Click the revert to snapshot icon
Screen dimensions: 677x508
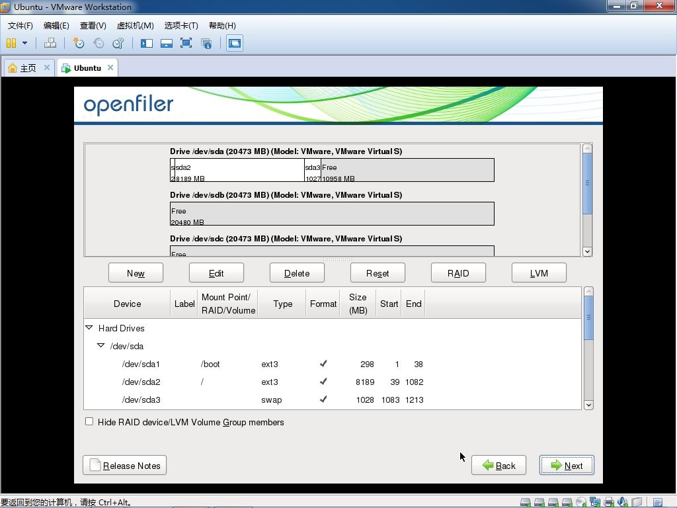point(99,43)
